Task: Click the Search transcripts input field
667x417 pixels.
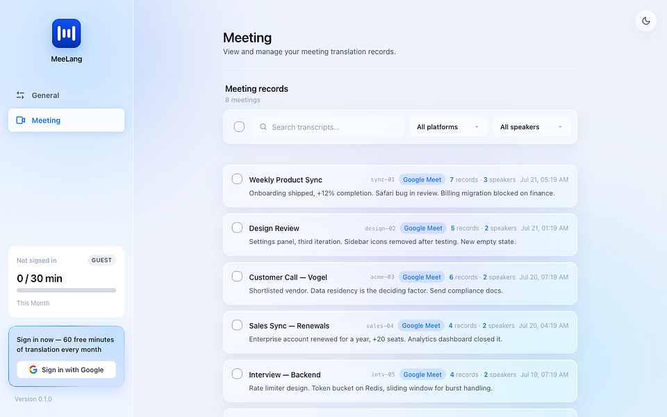Action: (328, 126)
